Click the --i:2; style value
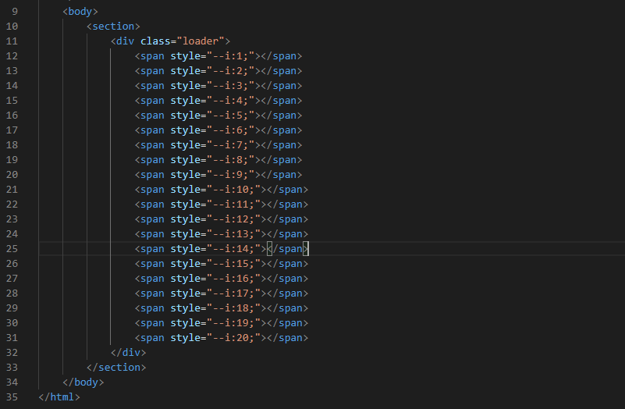This screenshot has height=409, width=625. (x=230, y=70)
